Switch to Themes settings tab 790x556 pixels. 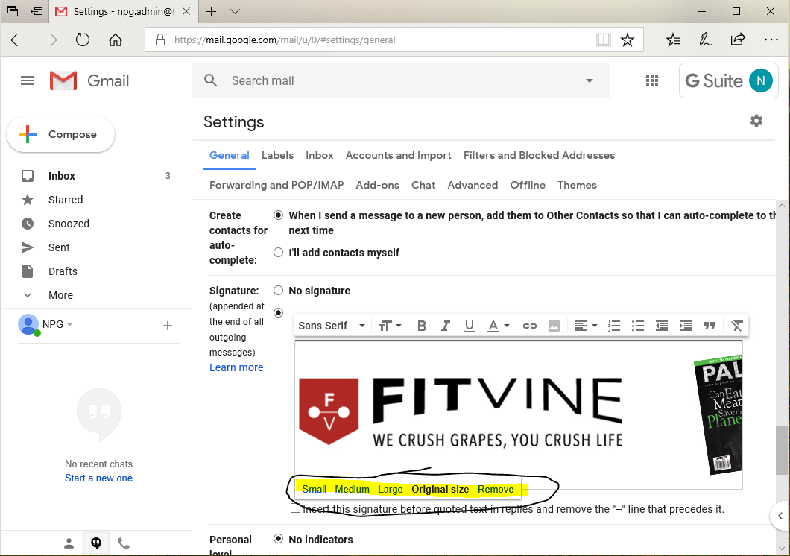tap(577, 185)
